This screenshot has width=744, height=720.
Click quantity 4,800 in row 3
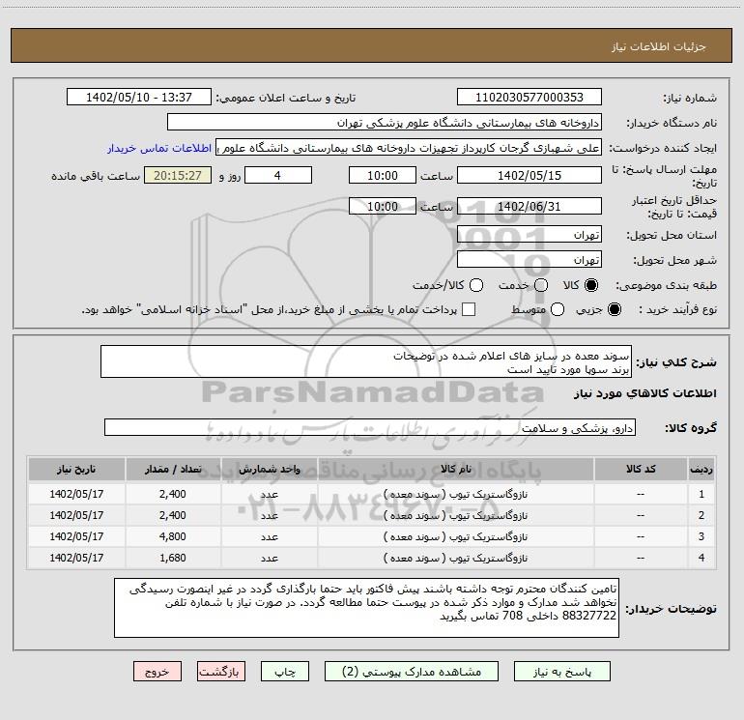click(173, 536)
